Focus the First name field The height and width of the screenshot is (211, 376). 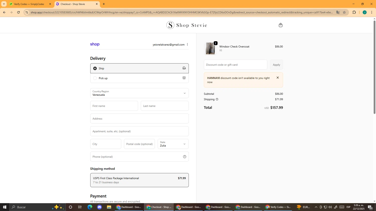point(114,106)
